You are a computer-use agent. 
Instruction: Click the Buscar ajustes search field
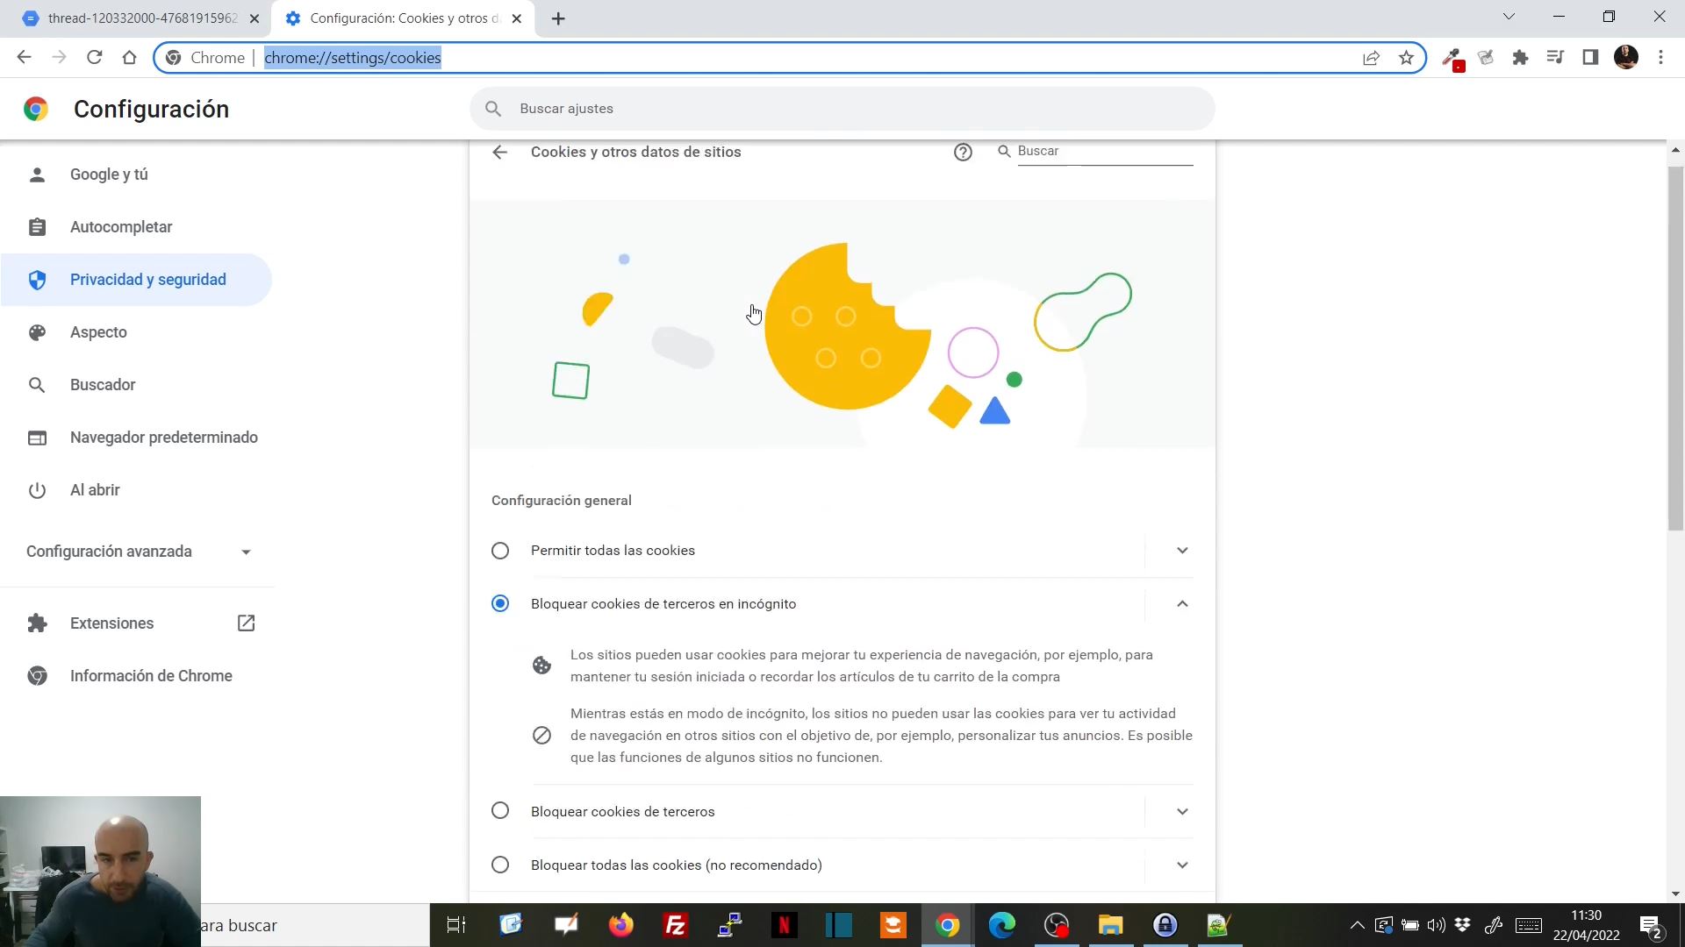point(842,108)
